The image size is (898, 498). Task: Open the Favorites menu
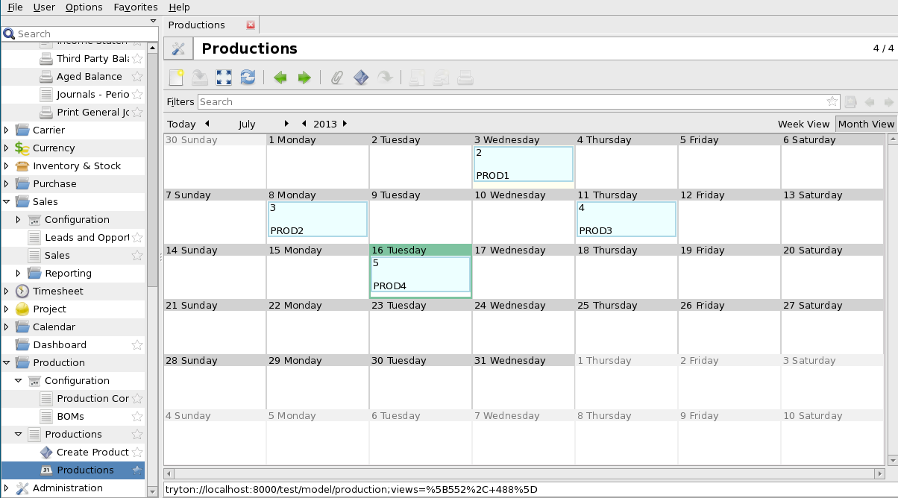136,7
